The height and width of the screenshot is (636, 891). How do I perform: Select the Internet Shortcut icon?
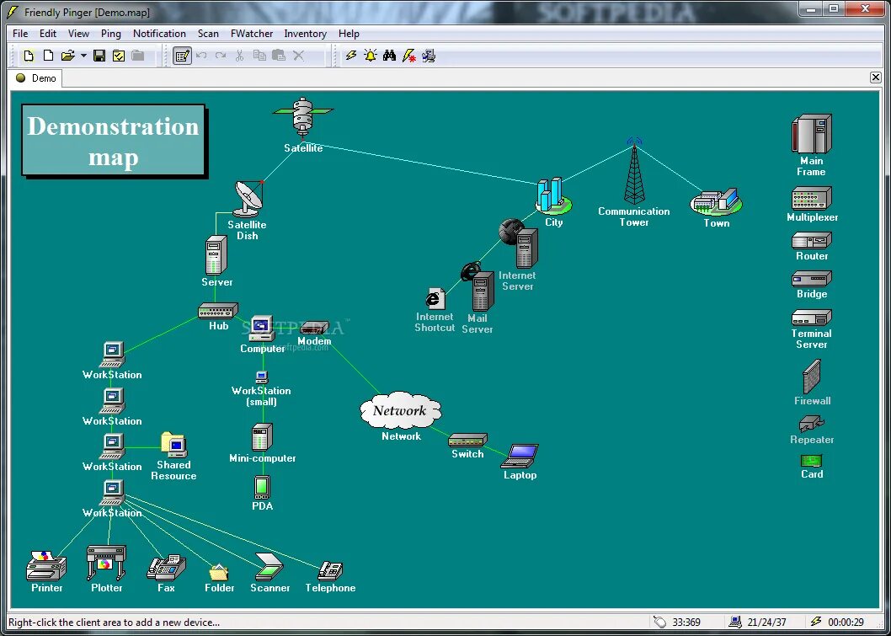435,298
